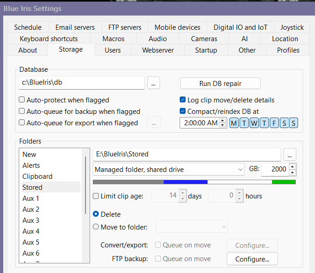Open browse dialog for Stored folder path

[x=290, y=154]
